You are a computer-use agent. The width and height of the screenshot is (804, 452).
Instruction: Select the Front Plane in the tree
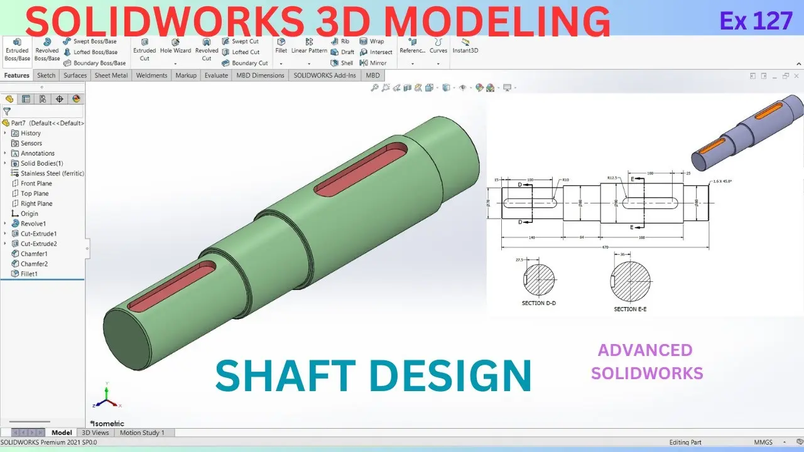(x=31, y=183)
